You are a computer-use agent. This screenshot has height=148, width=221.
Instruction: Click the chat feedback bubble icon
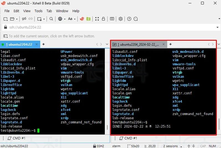136,19
